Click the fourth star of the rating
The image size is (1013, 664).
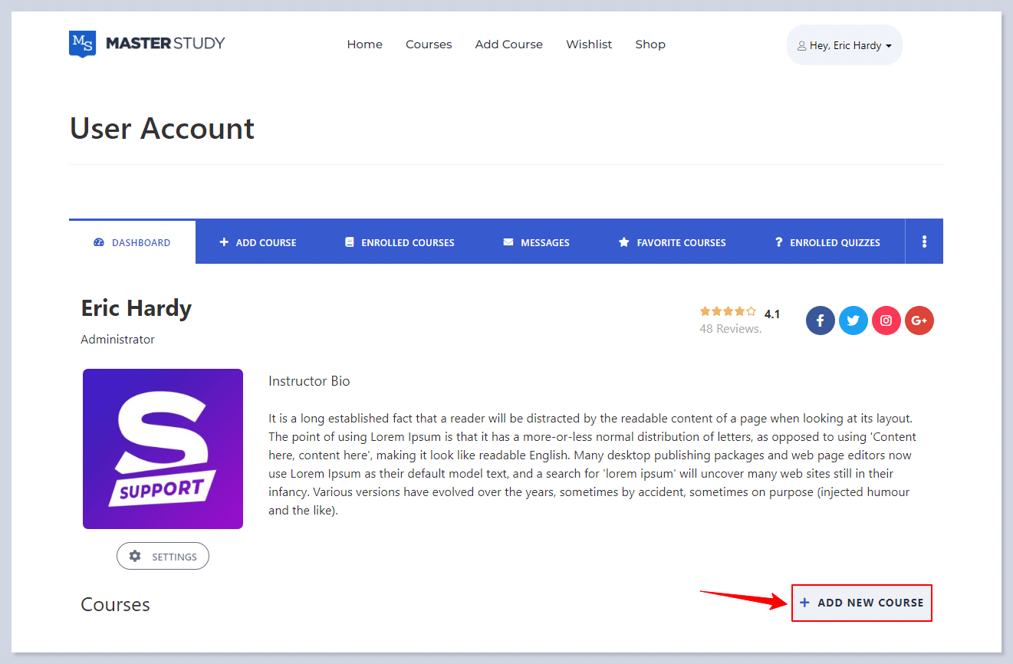tap(739, 311)
